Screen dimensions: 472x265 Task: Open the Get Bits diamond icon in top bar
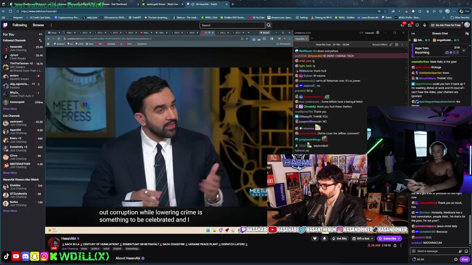(x=424, y=25)
